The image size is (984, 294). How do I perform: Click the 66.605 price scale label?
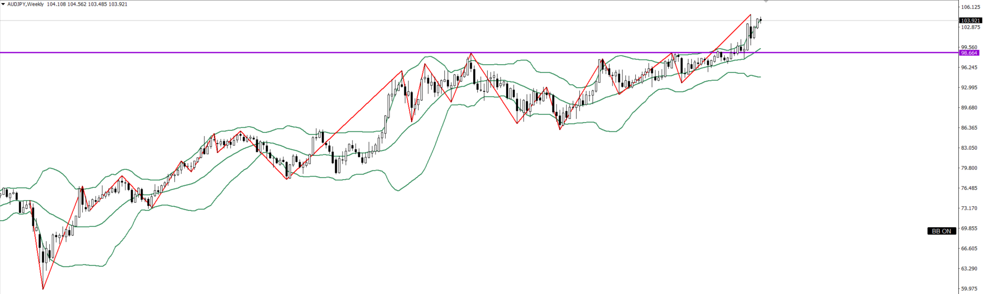click(970, 248)
